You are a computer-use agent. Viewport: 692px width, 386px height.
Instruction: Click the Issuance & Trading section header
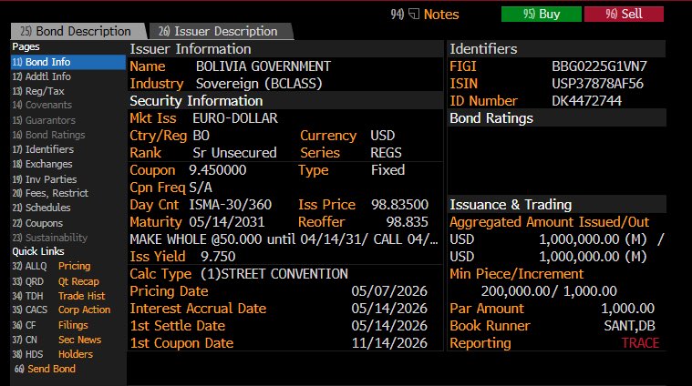tap(556, 205)
